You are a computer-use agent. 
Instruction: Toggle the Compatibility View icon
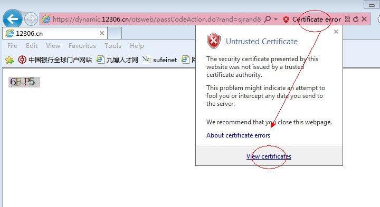347,19
